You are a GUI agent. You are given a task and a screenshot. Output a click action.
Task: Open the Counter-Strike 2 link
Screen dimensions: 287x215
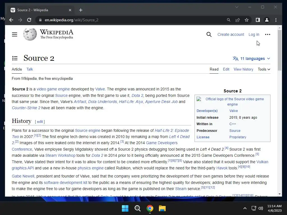pos(26,108)
